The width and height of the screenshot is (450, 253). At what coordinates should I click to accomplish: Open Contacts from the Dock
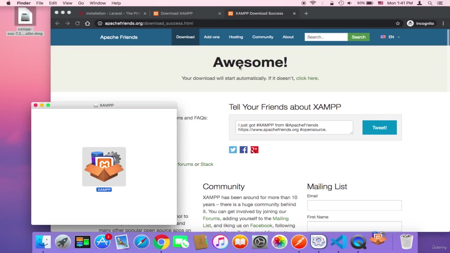point(201,242)
